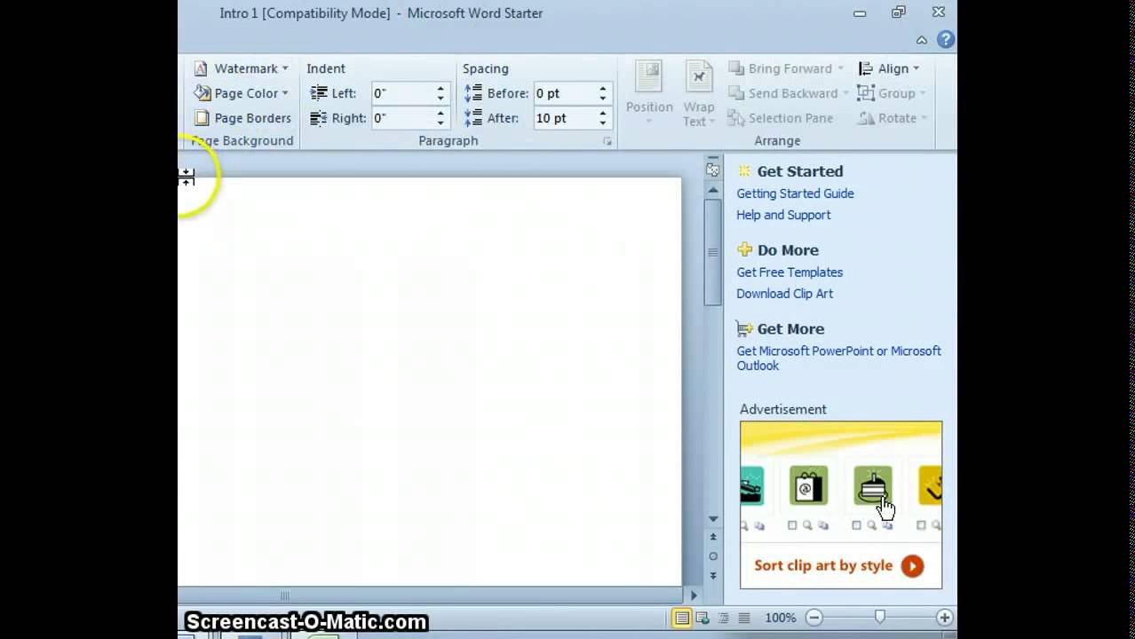The height and width of the screenshot is (639, 1135).
Task: Open the Group dropdown
Action: 892,93
